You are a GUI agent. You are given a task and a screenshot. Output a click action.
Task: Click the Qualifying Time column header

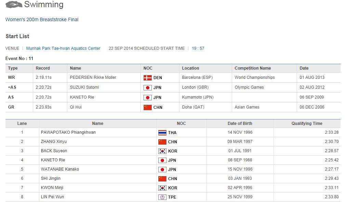point(307,124)
